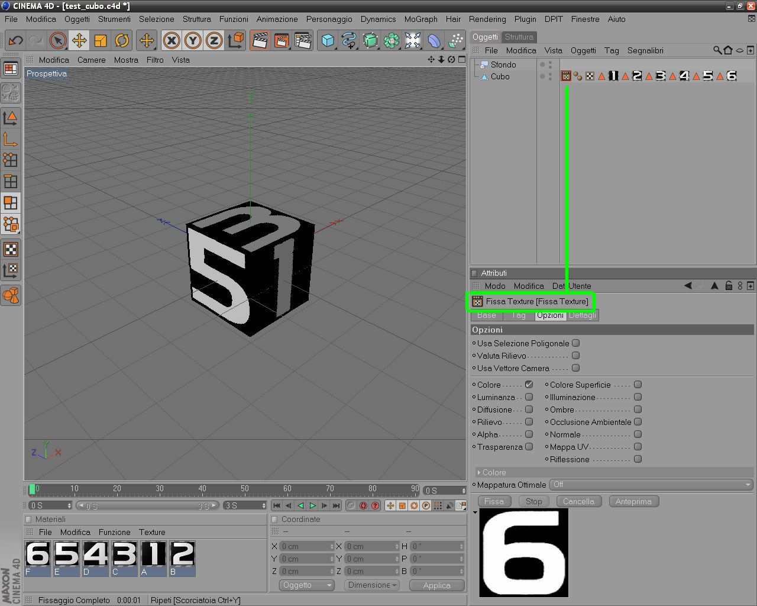Click the Anteprima button
Image resolution: width=757 pixels, height=606 pixels.
tap(633, 501)
